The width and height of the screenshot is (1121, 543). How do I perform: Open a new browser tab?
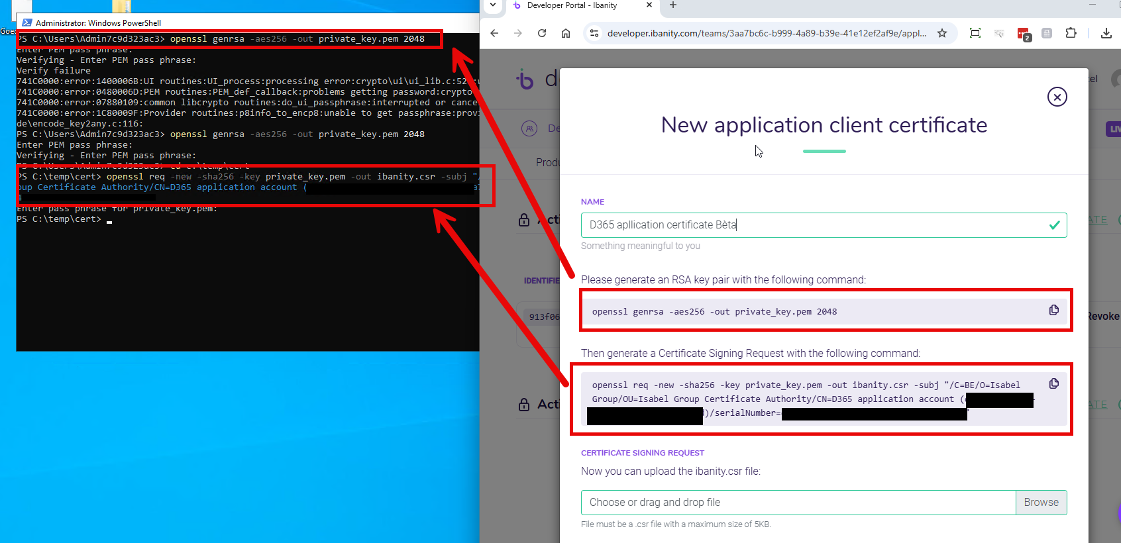point(673,5)
